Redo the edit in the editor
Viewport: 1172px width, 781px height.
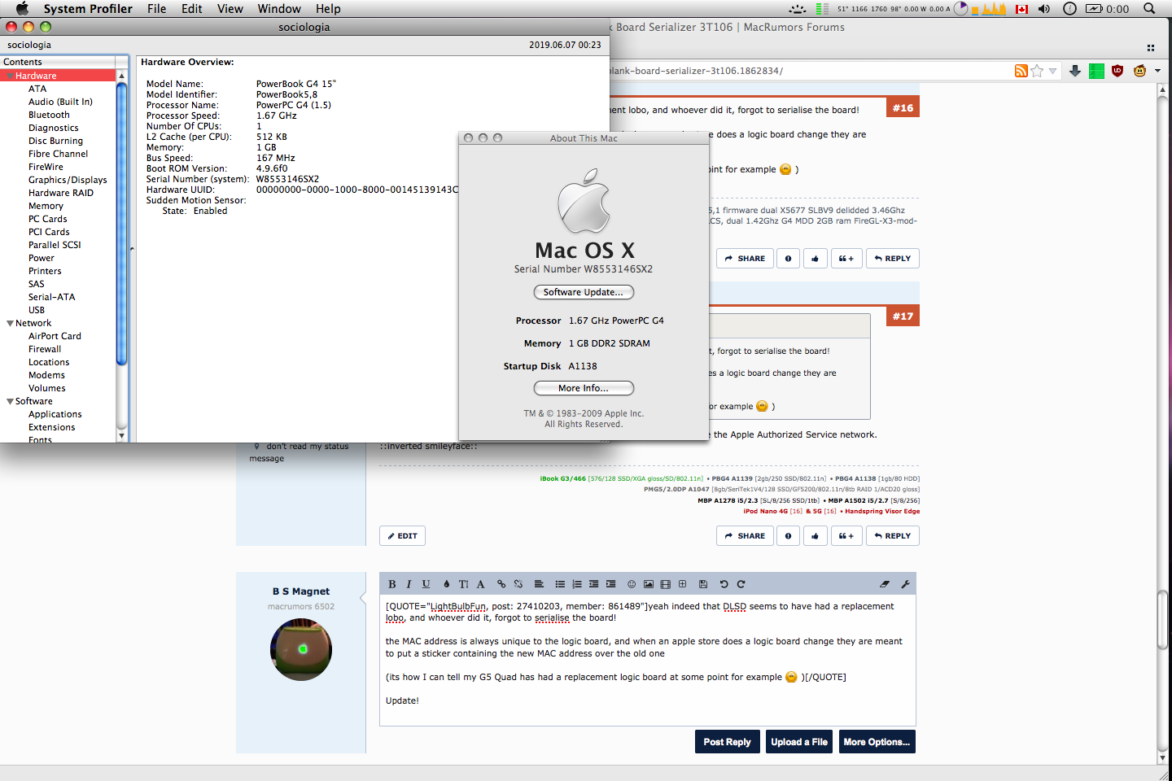(x=741, y=584)
